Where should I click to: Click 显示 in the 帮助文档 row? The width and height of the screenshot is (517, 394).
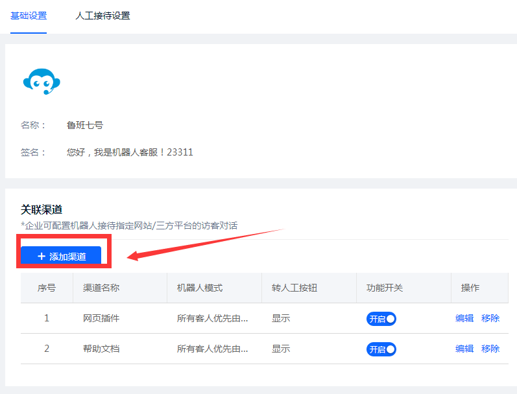coord(281,349)
